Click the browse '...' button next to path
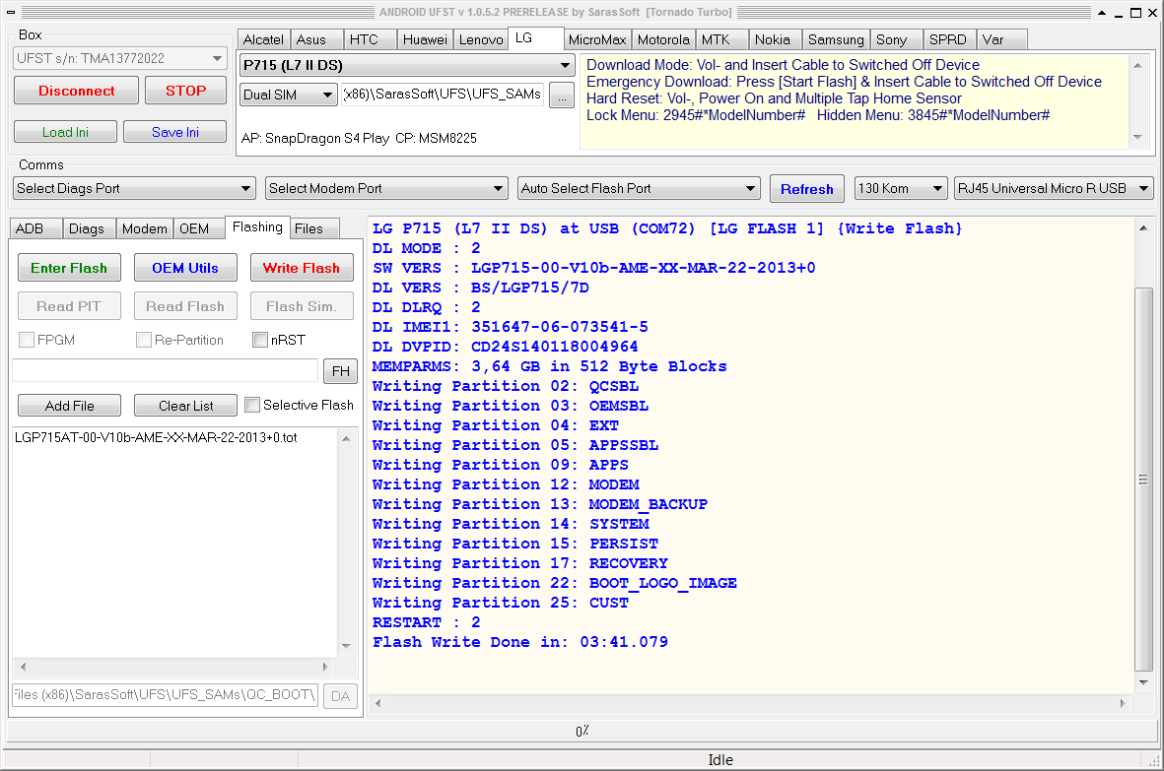 tap(562, 95)
